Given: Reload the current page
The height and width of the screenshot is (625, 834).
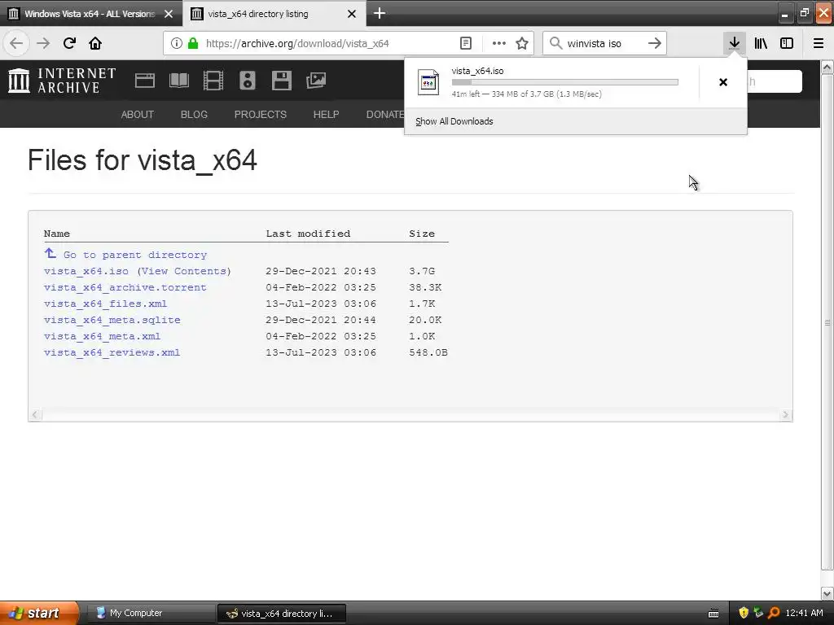Looking at the screenshot, I should click(69, 43).
